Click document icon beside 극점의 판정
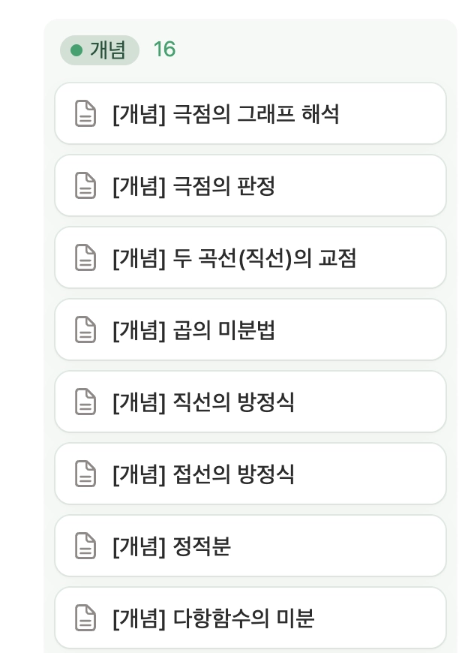The height and width of the screenshot is (653, 468). point(86,186)
